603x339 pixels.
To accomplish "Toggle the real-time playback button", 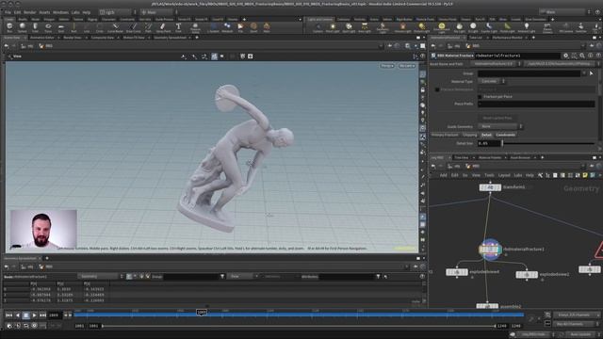I will (9, 326).
